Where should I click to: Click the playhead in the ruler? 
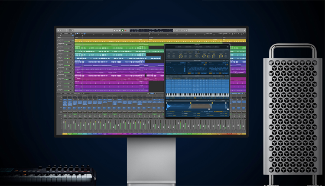(x=83, y=36)
